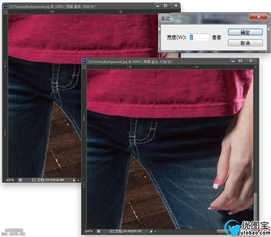The image size is (271, 237).
Task: Cancel the defringe dialog with 取消
Action: point(245,43)
